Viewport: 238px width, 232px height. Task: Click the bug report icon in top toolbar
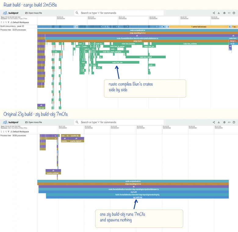pos(224,13)
